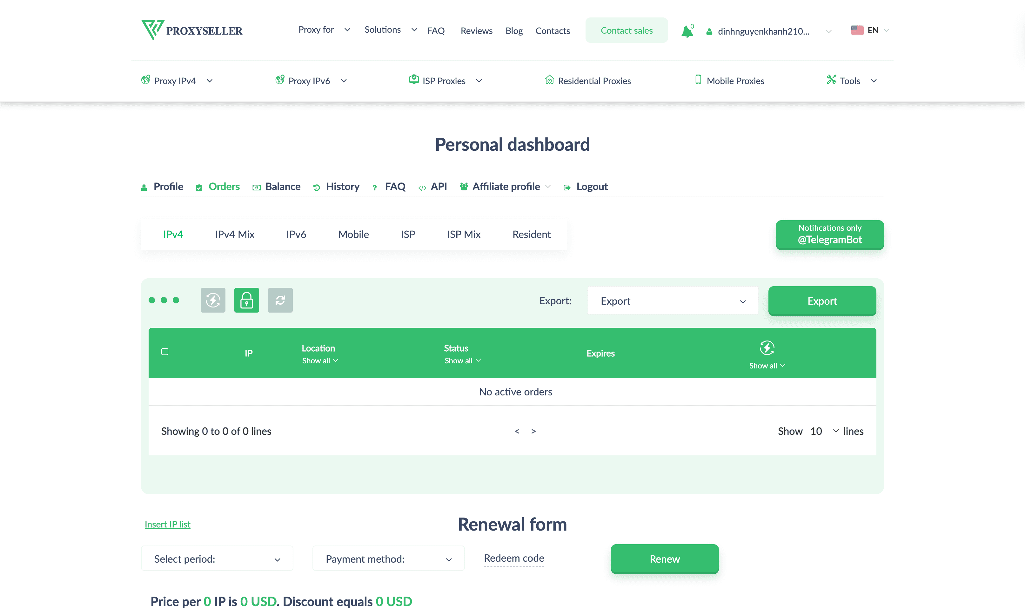Open notifications via the bell icon

point(687,31)
